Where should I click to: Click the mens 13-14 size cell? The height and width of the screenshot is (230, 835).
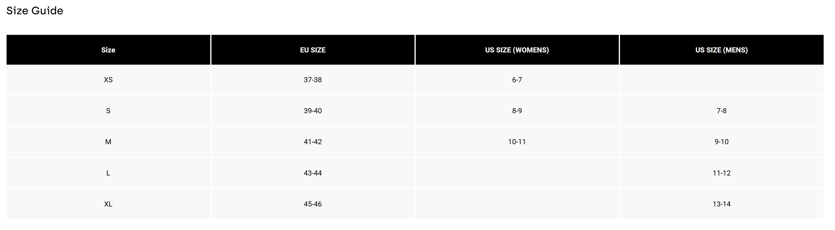point(722,204)
